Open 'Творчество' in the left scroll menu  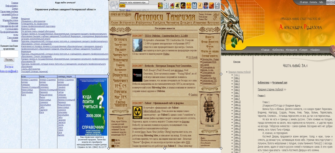click(120, 45)
